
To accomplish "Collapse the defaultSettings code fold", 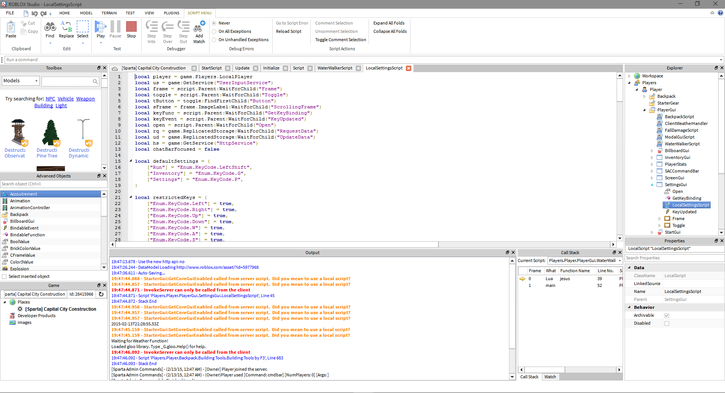I will (131, 161).
